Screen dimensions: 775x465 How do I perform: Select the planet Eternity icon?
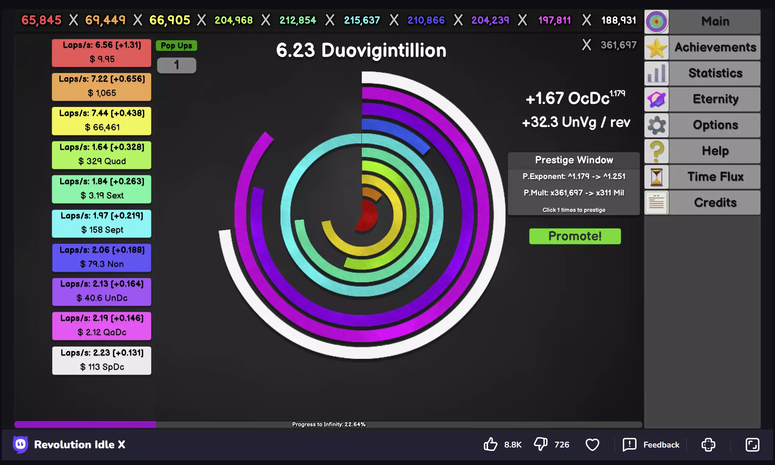[x=656, y=99]
